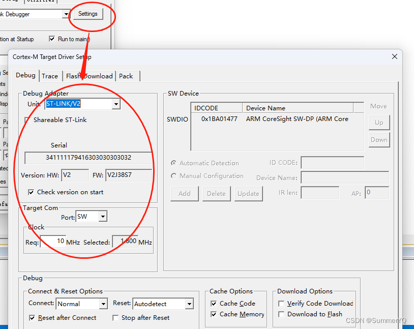Select the Selected clock value field
The height and width of the screenshot is (329, 414).
point(125,241)
